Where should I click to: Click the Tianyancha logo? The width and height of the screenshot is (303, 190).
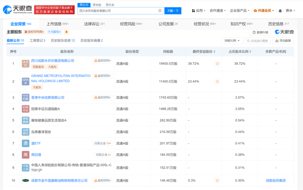point(18,10)
